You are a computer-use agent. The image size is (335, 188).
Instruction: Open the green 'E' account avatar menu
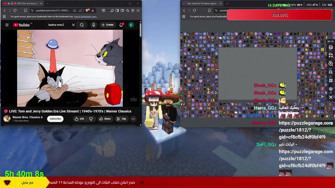131,25
